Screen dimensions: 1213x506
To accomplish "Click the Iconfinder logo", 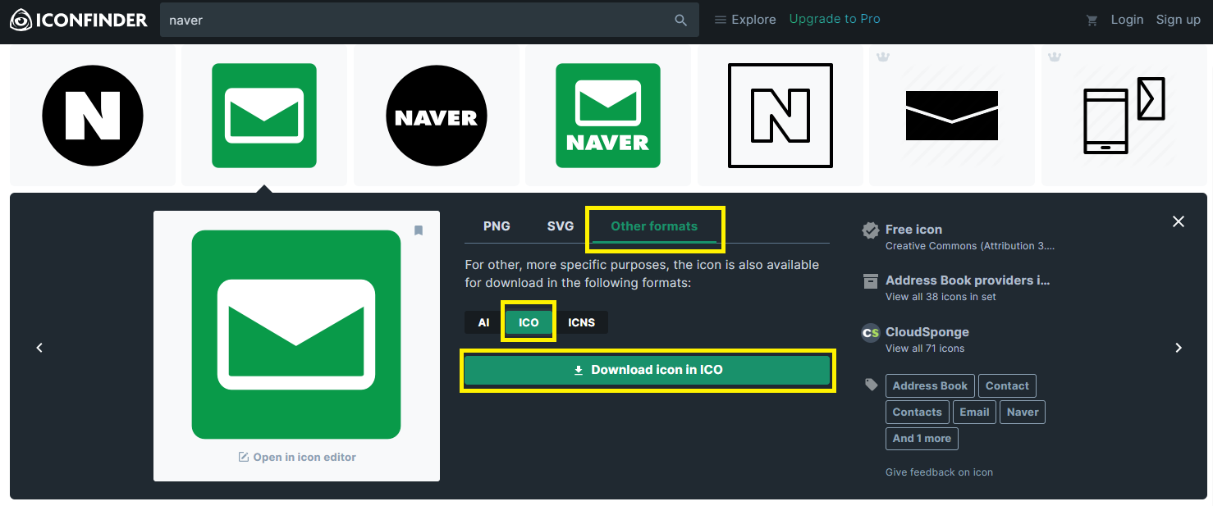I will pyautogui.click(x=79, y=20).
